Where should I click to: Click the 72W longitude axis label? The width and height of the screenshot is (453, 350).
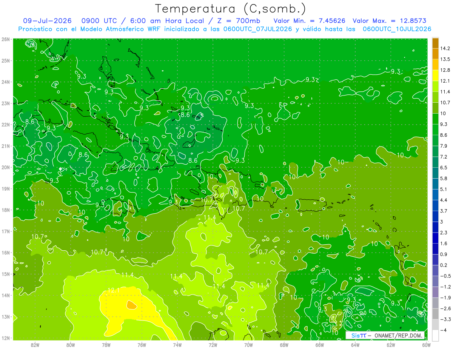(213, 345)
